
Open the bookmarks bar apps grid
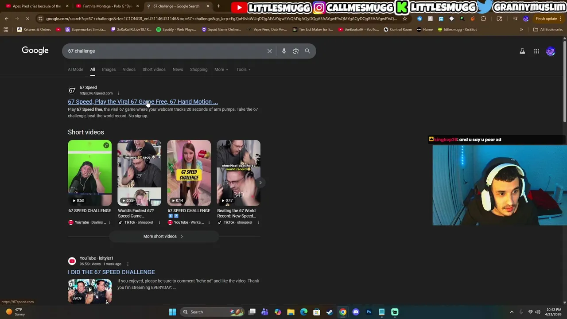tap(6, 29)
